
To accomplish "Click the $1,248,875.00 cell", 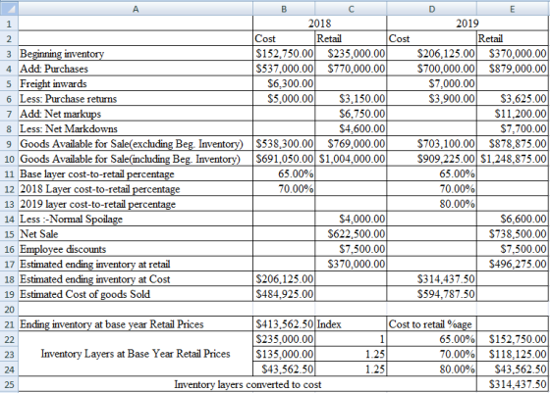I will (x=513, y=159).
